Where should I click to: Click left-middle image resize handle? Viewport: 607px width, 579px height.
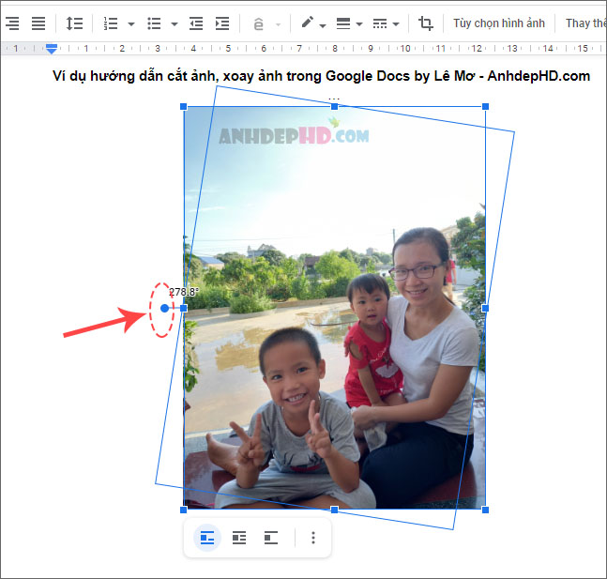(184, 309)
